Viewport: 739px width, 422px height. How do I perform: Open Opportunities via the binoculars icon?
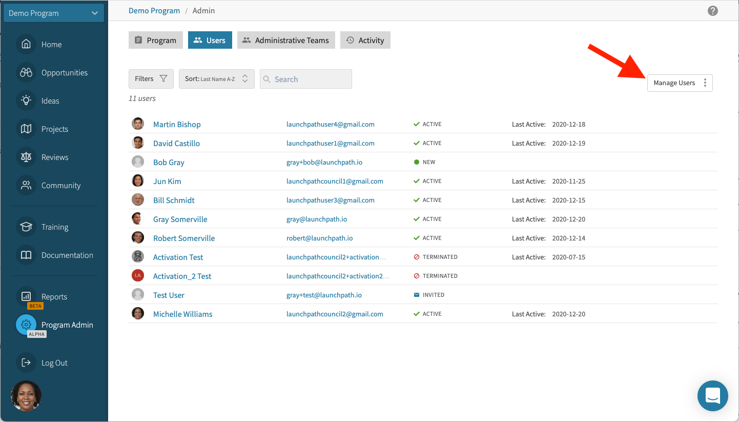(x=26, y=73)
